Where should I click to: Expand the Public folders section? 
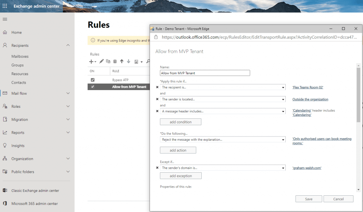point(68,172)
